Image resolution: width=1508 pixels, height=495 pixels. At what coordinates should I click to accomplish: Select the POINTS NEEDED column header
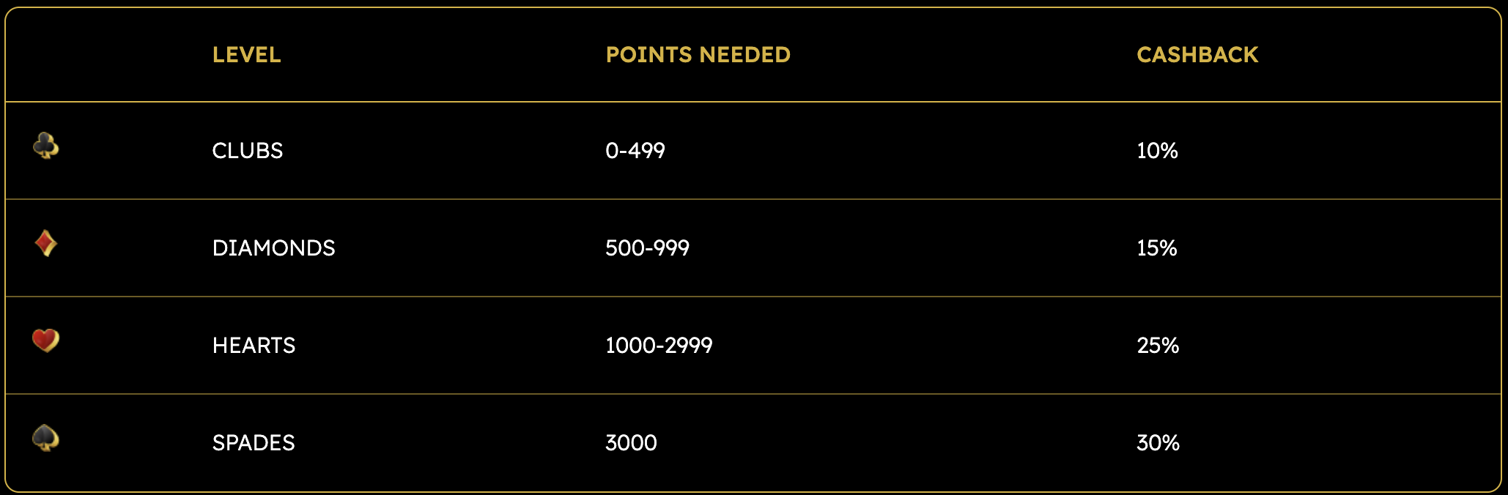tap(698, 55)
